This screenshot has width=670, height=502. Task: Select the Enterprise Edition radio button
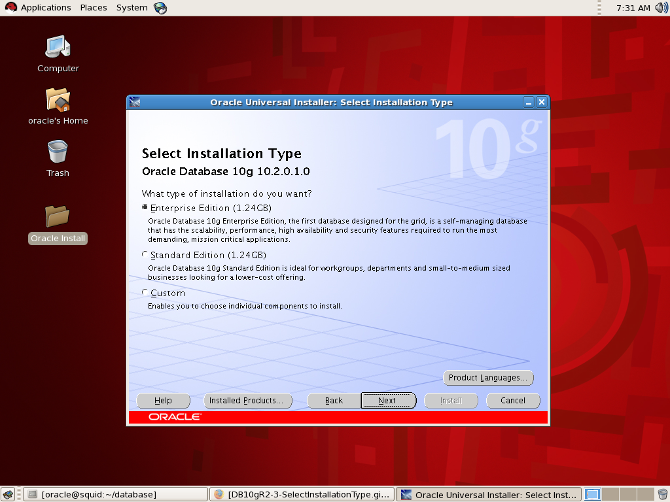point(145,207)
